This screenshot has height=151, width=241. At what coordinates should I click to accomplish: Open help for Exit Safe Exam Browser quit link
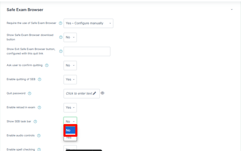(x=61, y=51)
